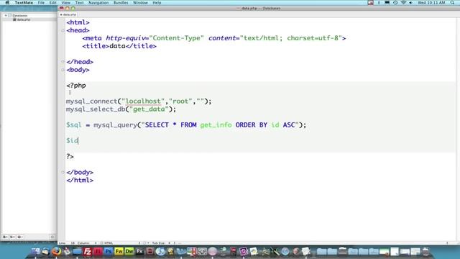Screen dimensions: 460x259
Task: Click fold marker next to closing body tag
Action: tap(63, 173)
